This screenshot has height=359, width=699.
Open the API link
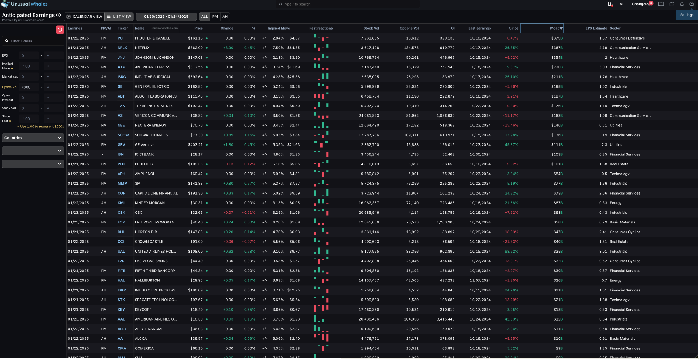pyautogui.click(x=623, y=4)
